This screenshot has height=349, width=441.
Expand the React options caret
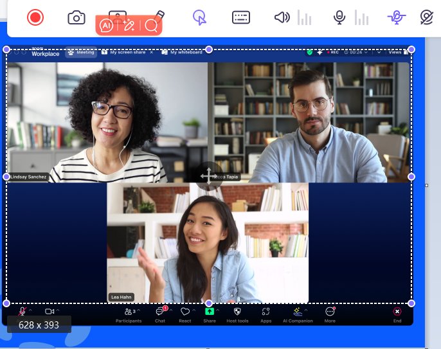click(194, 311)
